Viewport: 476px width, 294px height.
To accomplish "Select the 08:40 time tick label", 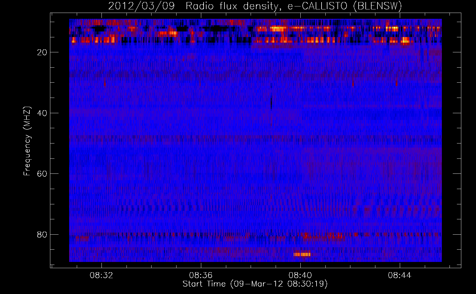I will point(300,275).
